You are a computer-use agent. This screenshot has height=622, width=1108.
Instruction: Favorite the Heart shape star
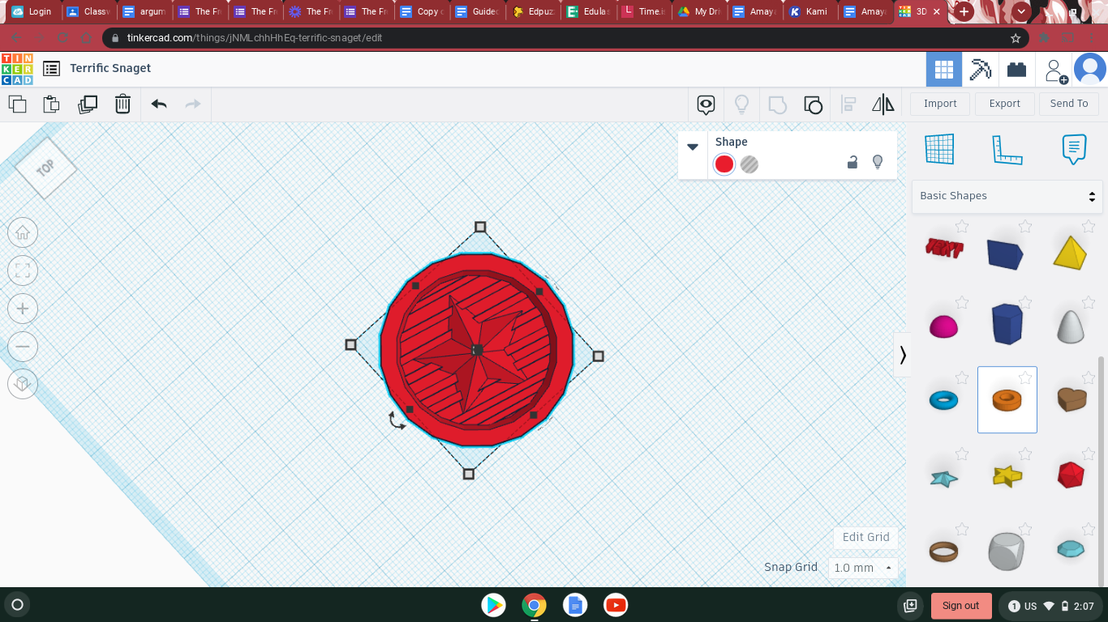(x=1089, y=377)
